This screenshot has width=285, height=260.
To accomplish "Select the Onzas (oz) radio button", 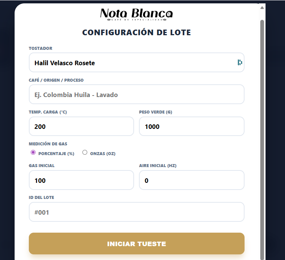I will tap(85, 152).
